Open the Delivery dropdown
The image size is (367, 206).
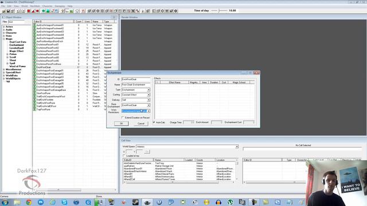tap(149, 100)
